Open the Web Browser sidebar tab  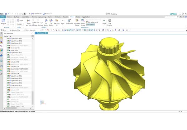point(1,61)
